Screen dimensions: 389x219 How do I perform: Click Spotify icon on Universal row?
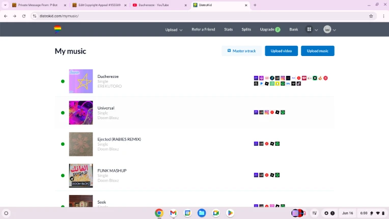click(283, 113)
